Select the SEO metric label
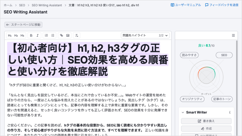The height and width of the screenshot is (136, 242). point(224,55)
